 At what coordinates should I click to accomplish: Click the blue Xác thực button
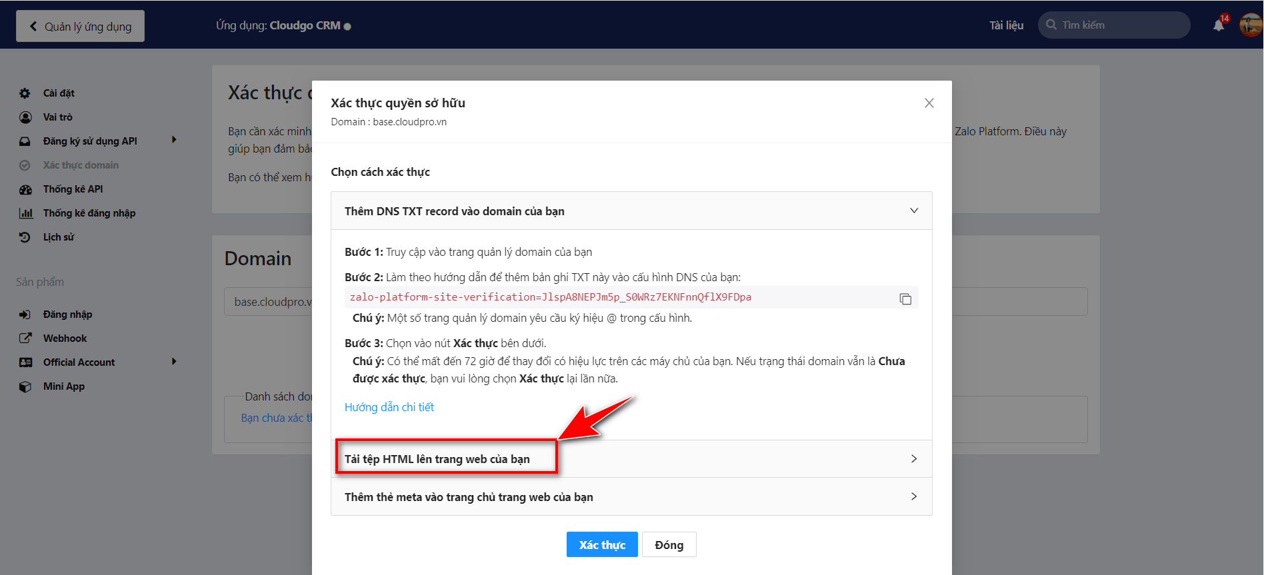(602, 544)
